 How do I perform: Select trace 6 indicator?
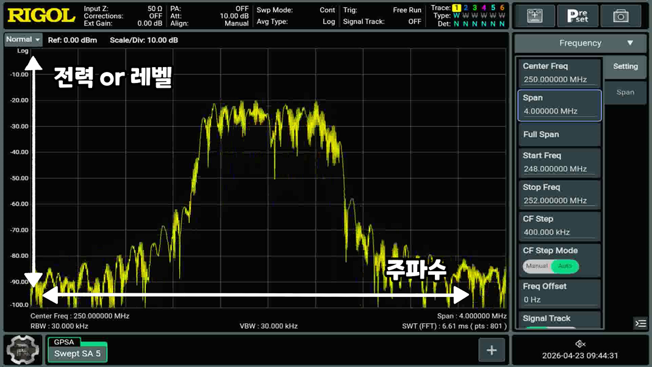(x=502, y=7)
